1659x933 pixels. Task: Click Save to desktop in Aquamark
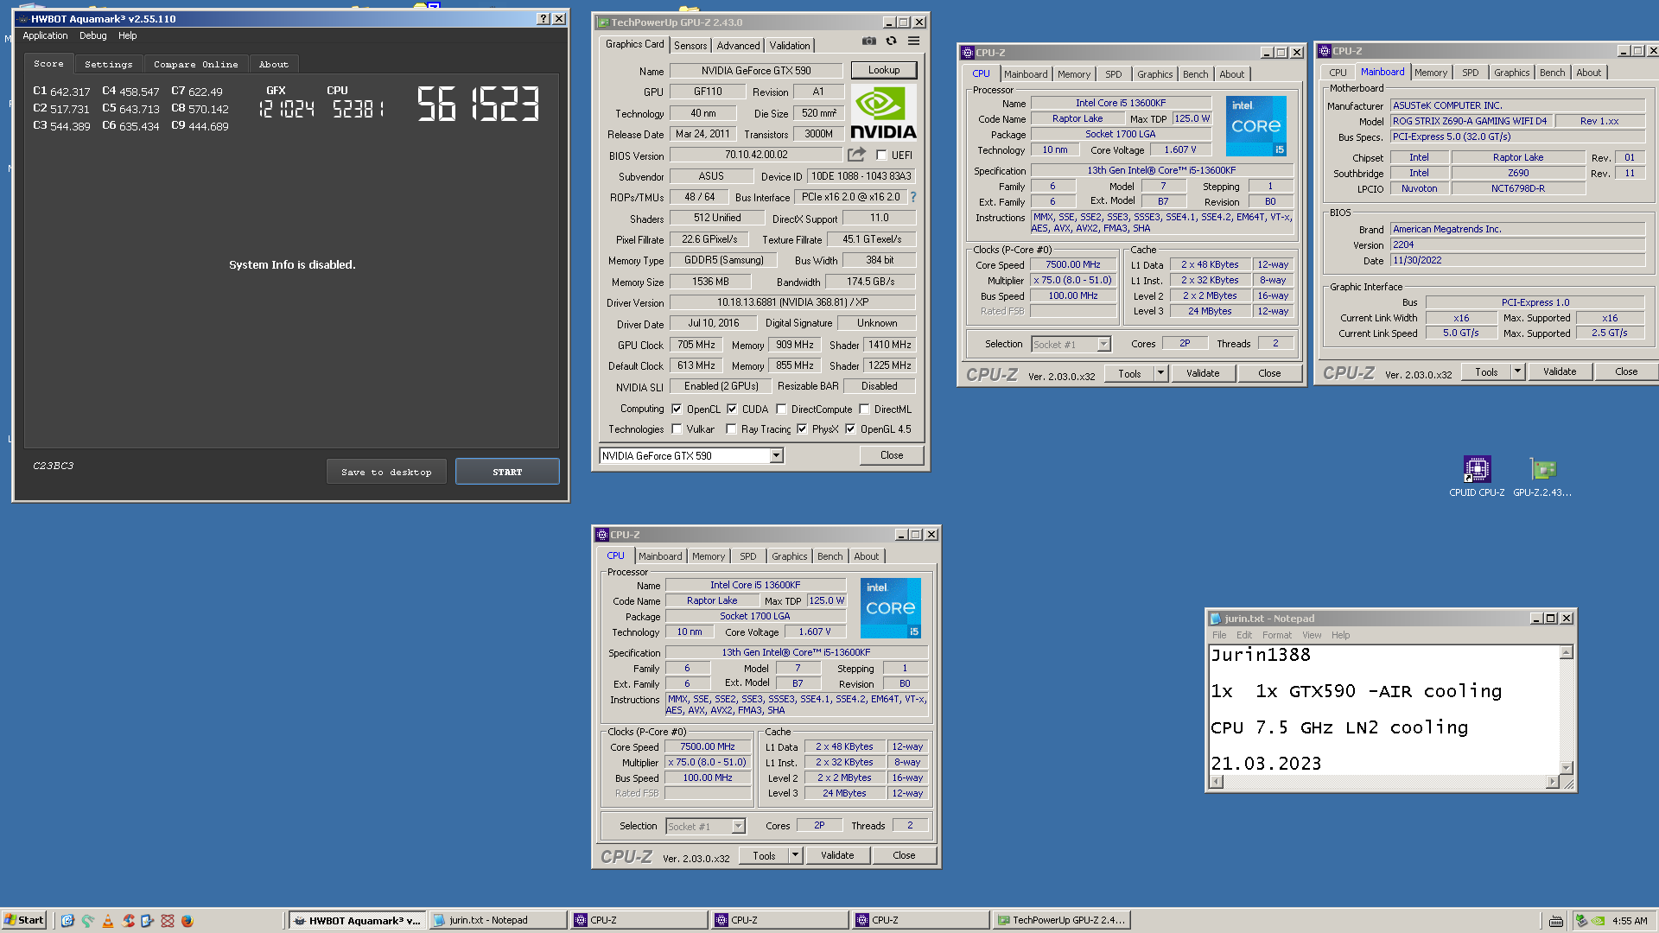386,472
